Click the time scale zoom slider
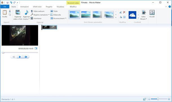172x102 pixels. pos(159,99)
